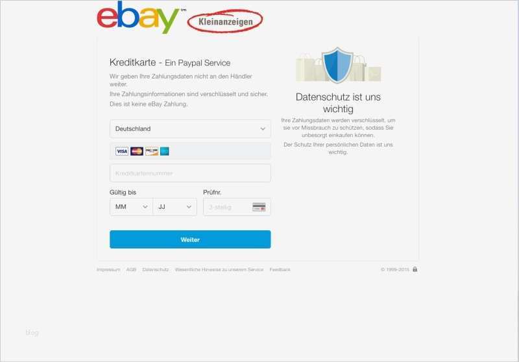
Task: Click the Kleinanzeigen logo badge
Action: [225, 21]
